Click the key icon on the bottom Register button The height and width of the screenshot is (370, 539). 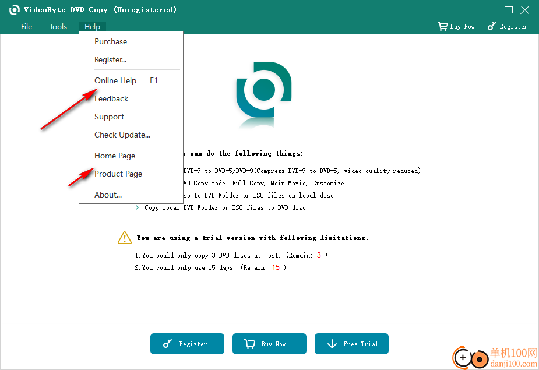click(167, 344)
